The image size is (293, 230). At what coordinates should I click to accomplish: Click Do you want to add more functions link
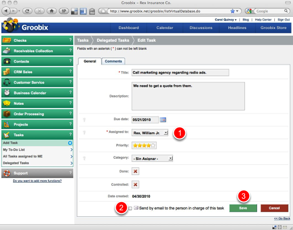tap(37, 181)
